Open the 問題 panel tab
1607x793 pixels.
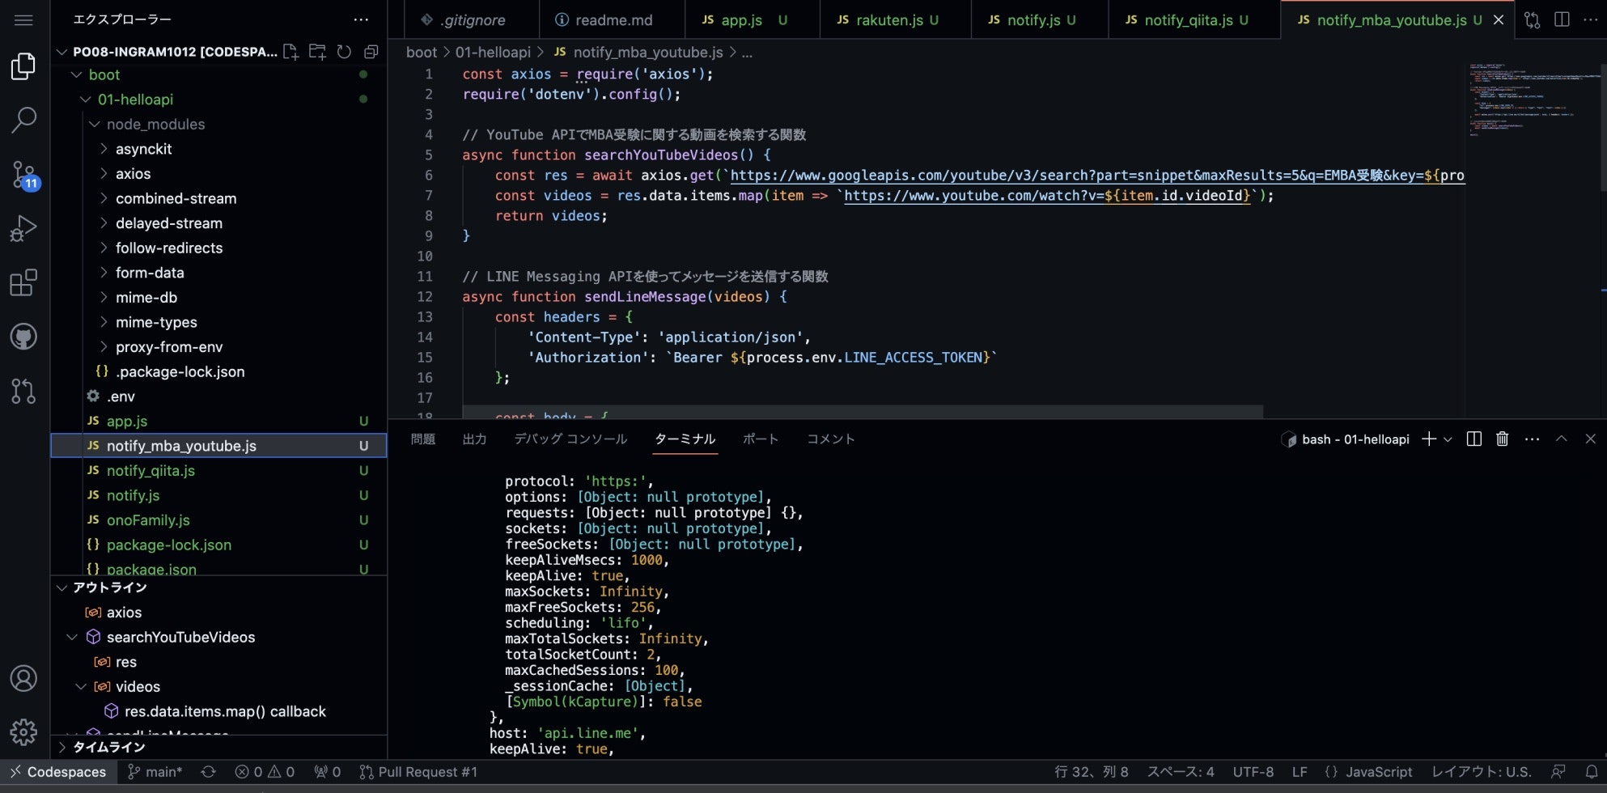[x=423, y=439]
